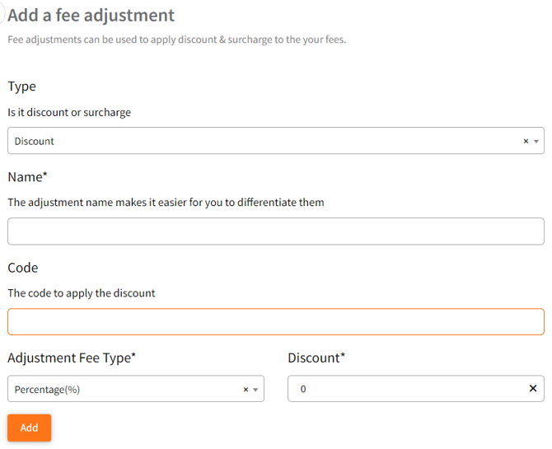Click into the Code input box

tap(275, 322)
